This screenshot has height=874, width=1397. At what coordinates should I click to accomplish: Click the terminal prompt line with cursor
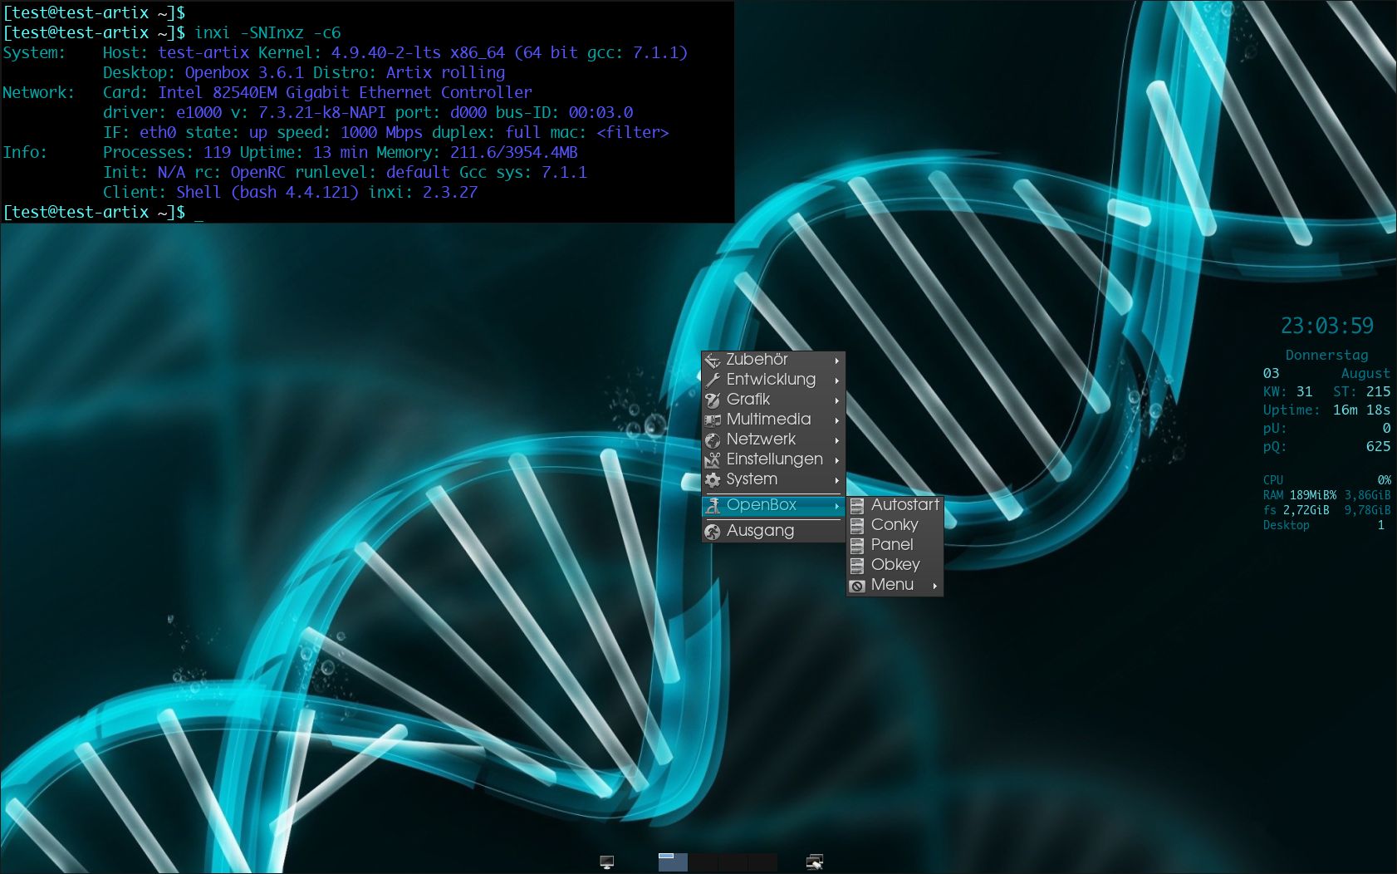[199, 213]
